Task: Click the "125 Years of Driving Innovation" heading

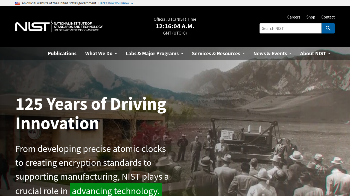Action: pyautogui.click(x=91, y=113)
